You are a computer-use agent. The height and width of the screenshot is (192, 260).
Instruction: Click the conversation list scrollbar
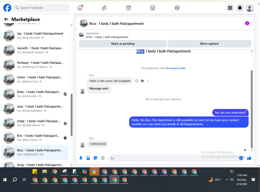click(71, 115)
